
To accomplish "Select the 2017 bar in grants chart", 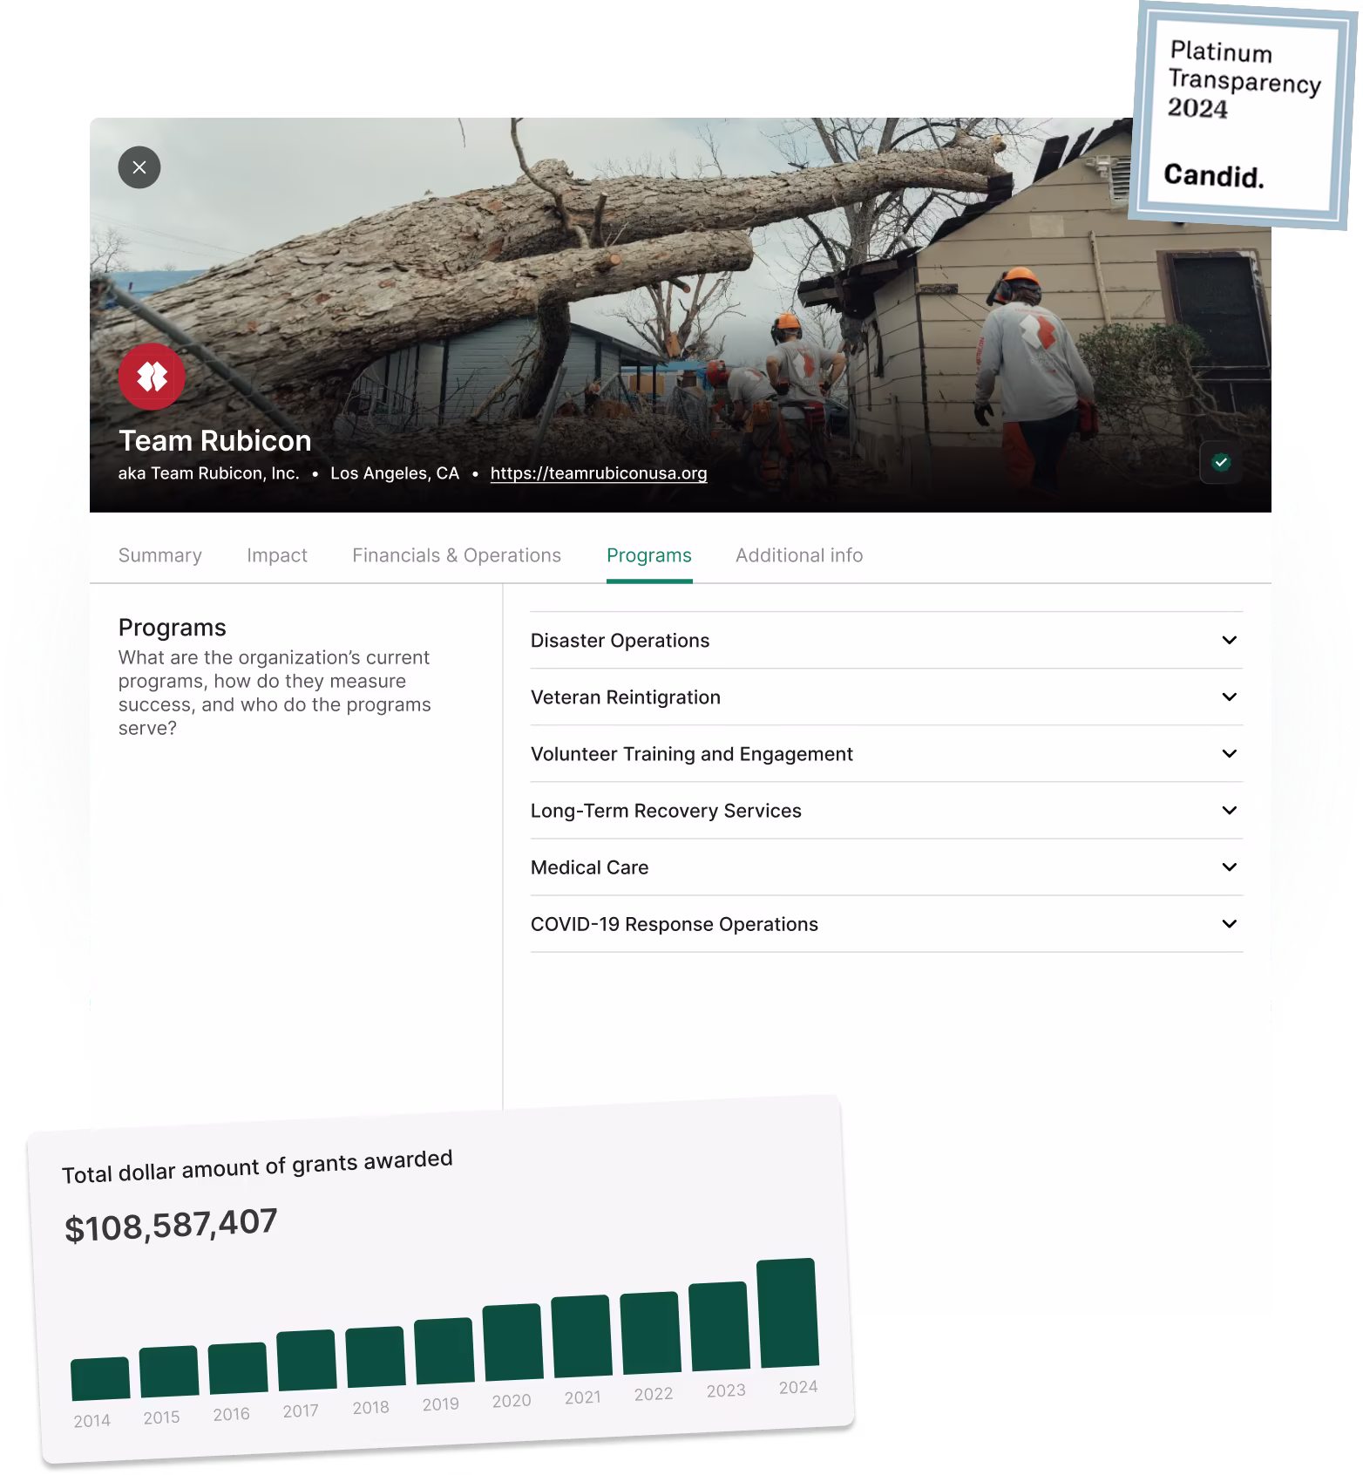I will [x=307, y=1360].
